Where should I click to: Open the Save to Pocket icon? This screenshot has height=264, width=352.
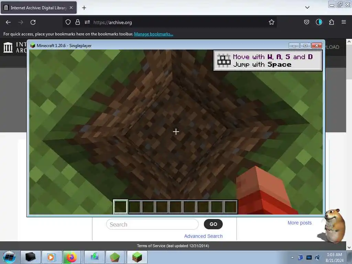pyautogui.click(x=306, y=22)
